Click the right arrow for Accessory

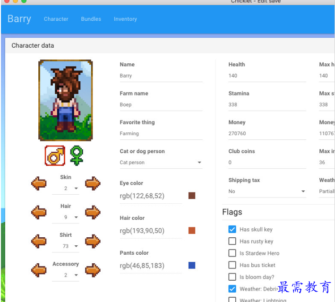(x=93, y=270)
